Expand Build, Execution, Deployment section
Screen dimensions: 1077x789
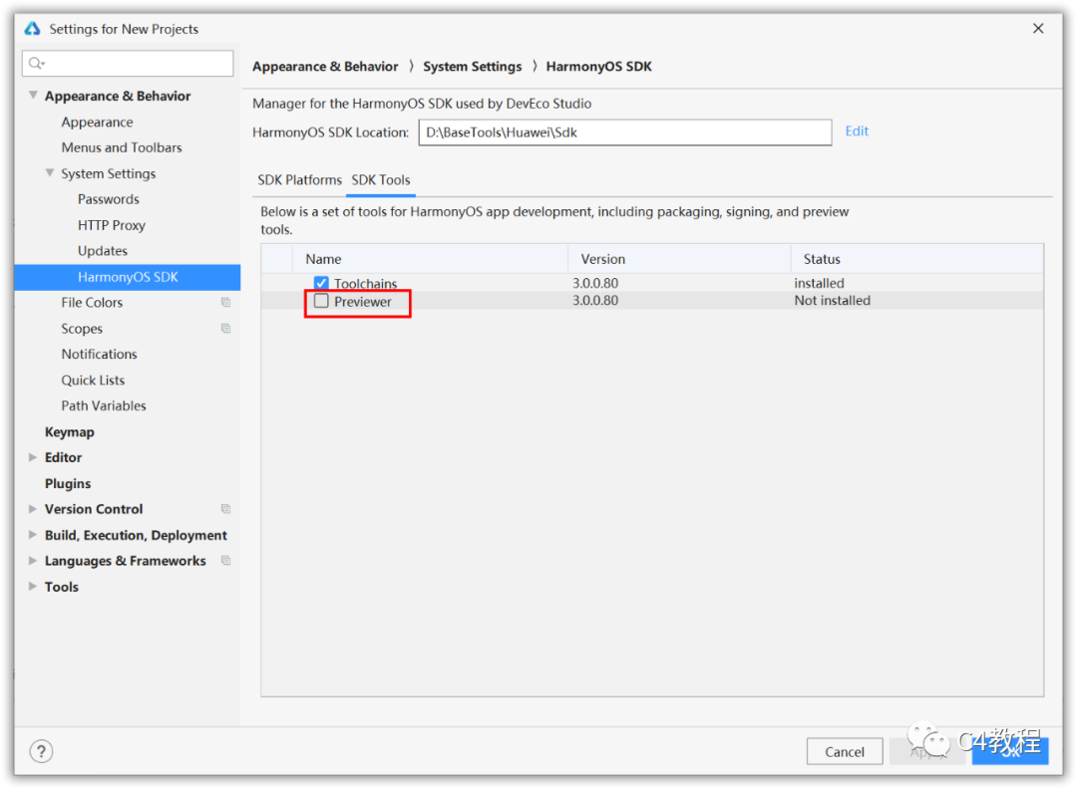(32, 534)
